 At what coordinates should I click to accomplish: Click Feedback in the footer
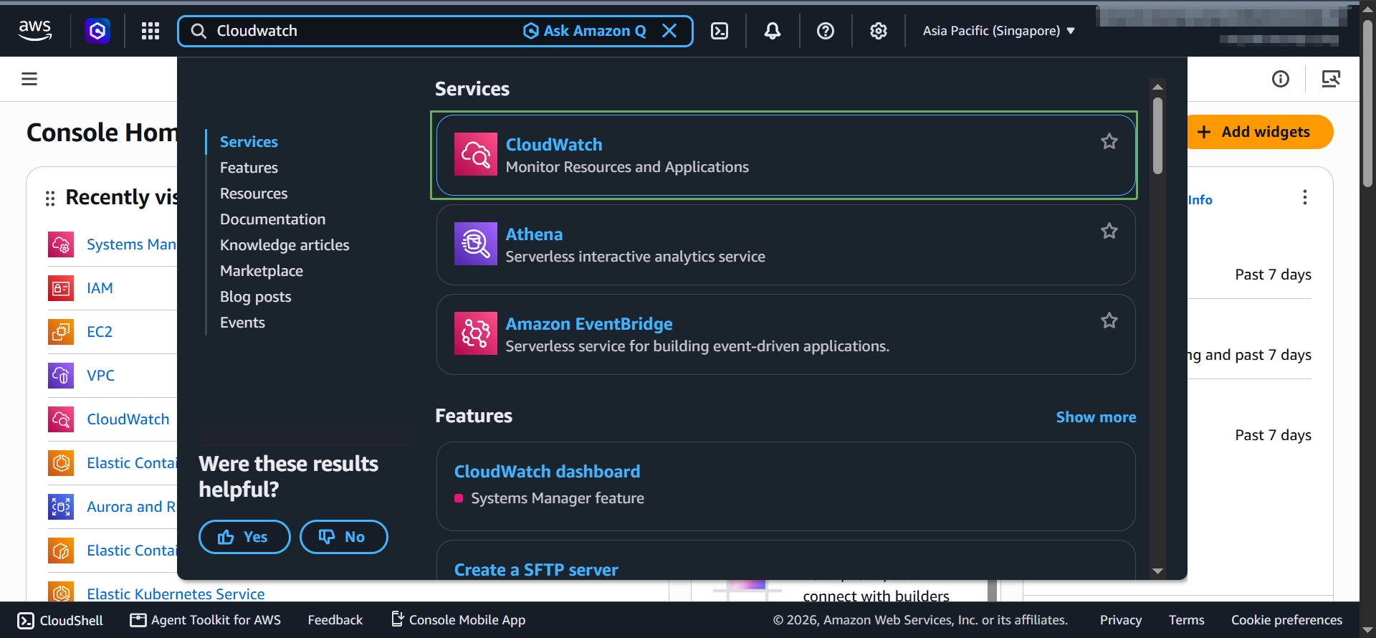(335, 620)
